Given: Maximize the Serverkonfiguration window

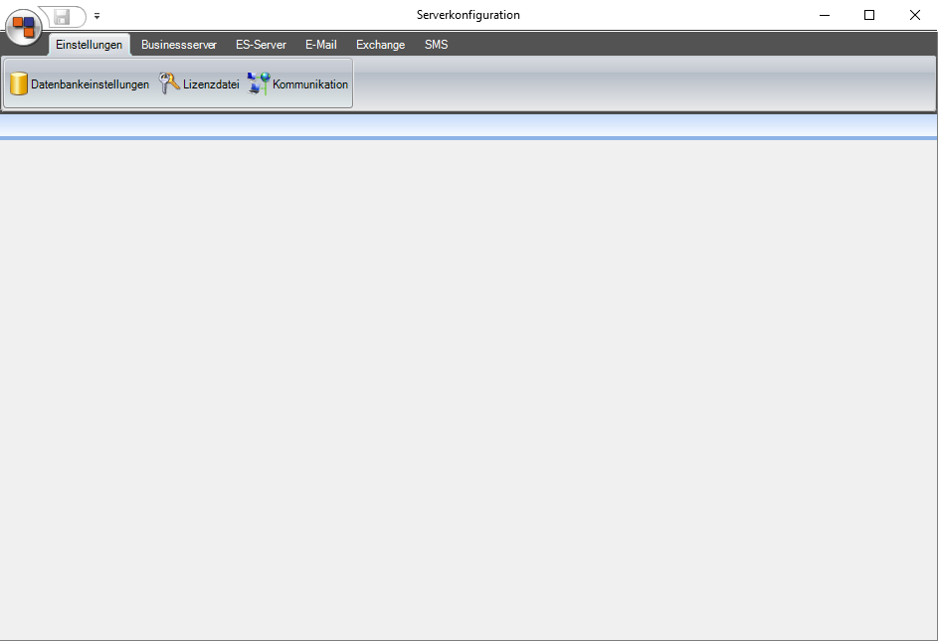Looking at the screenshot, I should click(x=869, y=15).
